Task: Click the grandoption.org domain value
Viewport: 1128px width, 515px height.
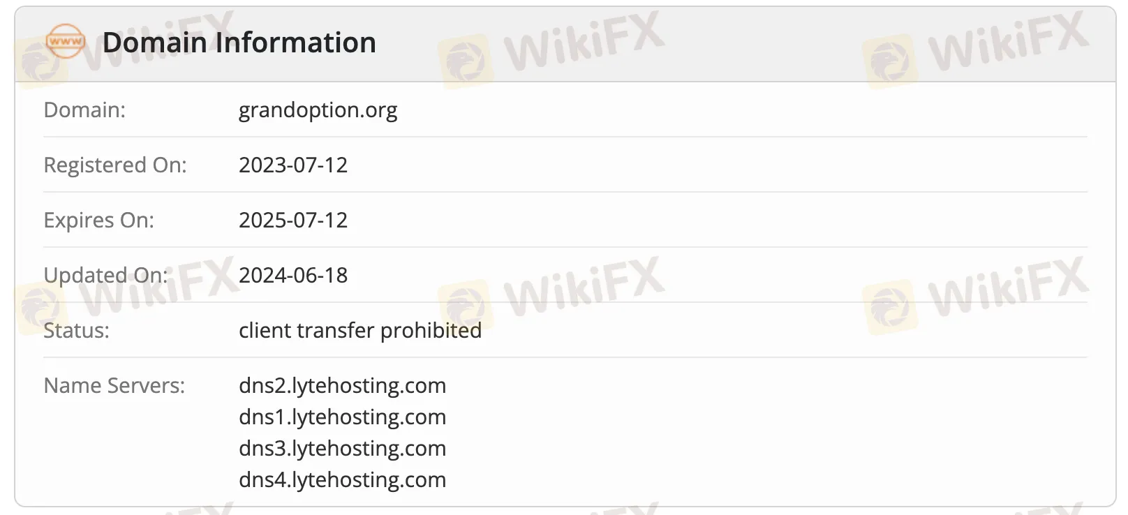Action: [318, 110]
